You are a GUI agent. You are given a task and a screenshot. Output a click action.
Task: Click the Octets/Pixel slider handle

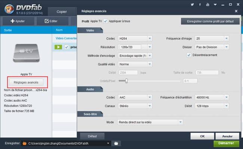[x=126, y=81]
